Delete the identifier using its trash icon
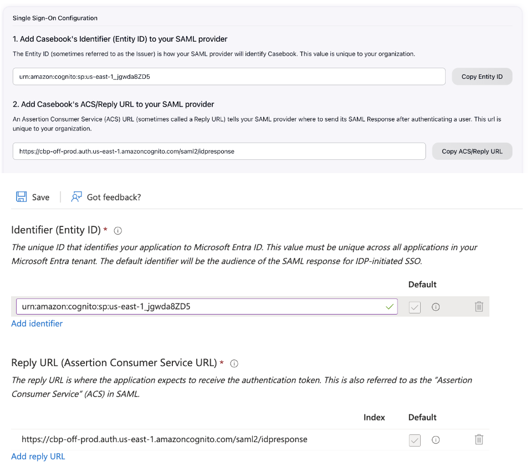Image resolution: width=531 pixels, height=466 pixels. click(479, 306)
